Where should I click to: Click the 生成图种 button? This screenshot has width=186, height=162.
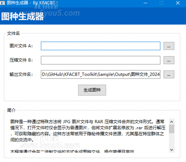click(92, 90)
